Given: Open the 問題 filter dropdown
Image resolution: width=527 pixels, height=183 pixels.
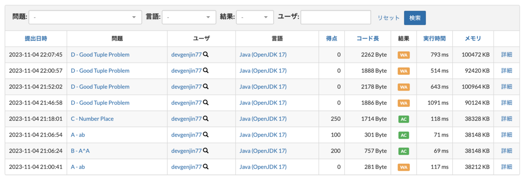Looking at the screenshot, I should (86, 17).
